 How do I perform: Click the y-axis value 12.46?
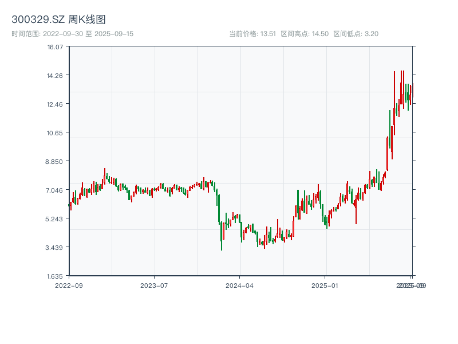tap(55, 104)
